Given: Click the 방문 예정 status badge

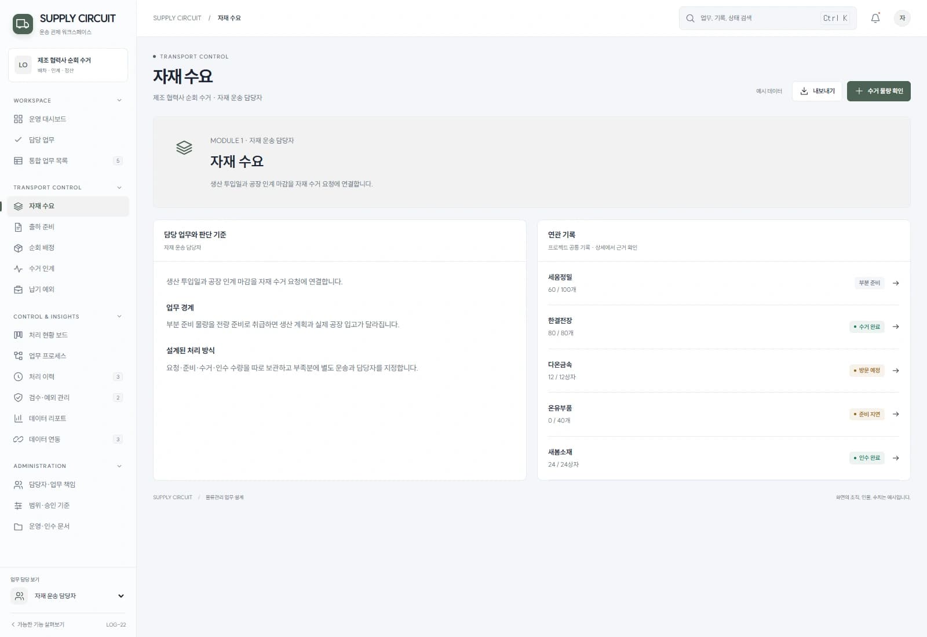Looking at the screenshot, I should coord(867,371).
